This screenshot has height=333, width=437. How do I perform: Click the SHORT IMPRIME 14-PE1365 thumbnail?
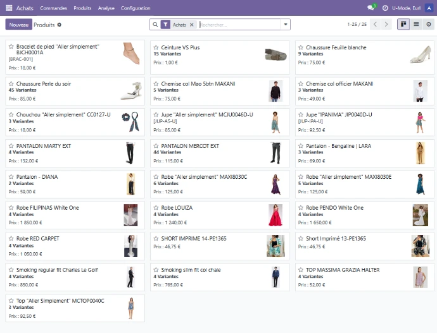click(x=275, y=246)
